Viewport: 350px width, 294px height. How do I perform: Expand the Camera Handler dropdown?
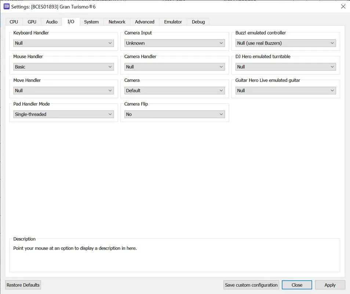coord(175,67)
